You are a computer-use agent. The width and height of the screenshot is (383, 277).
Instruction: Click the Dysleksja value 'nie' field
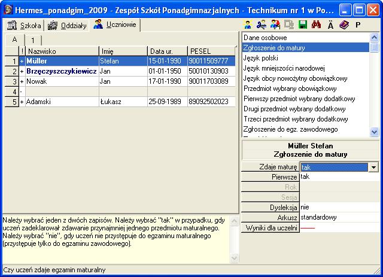point(339,208)
